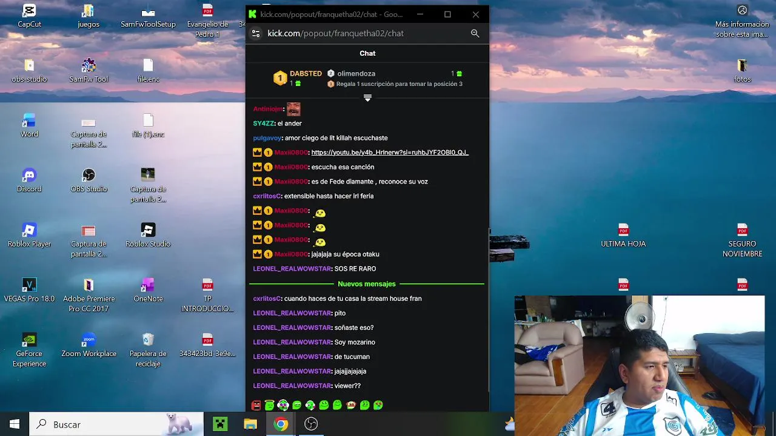Open the ULTIMA HOJA PDF
Image resolution: width=776 pixels, height=436 pixels.
coord(623,236)
